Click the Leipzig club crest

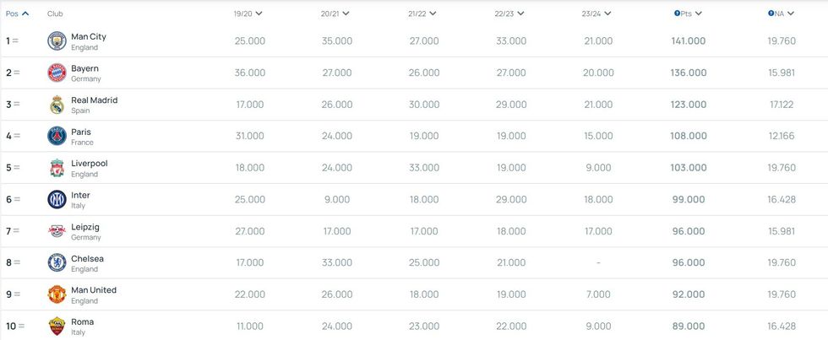(57, 231)
